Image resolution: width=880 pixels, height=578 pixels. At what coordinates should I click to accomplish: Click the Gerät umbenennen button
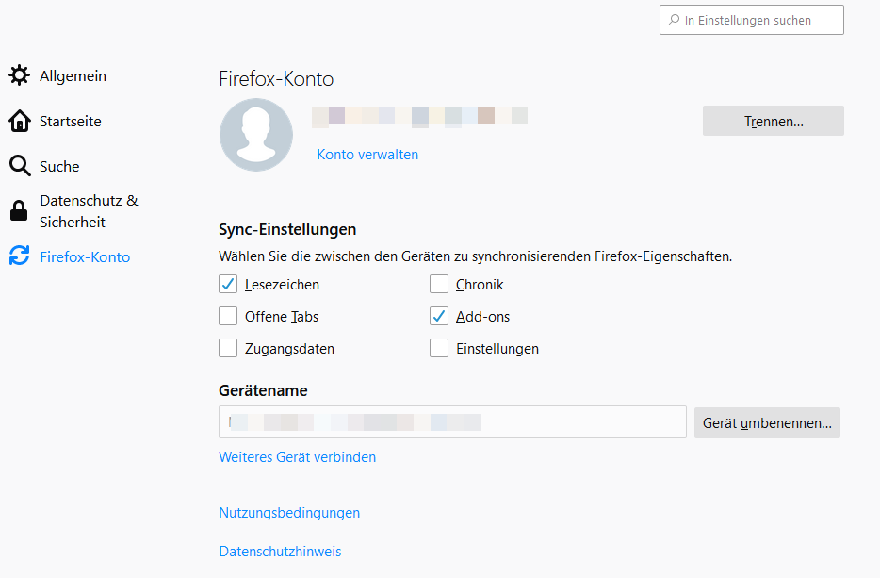click(x=767, y=422)
